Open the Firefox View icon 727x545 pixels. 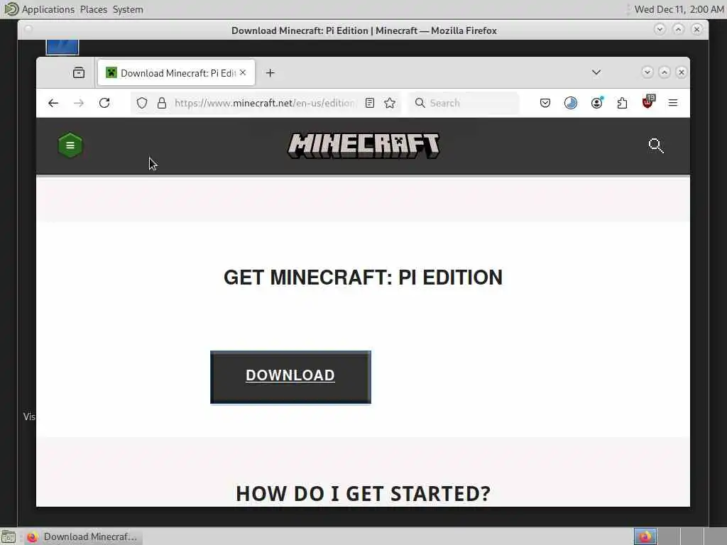point(79,73)
